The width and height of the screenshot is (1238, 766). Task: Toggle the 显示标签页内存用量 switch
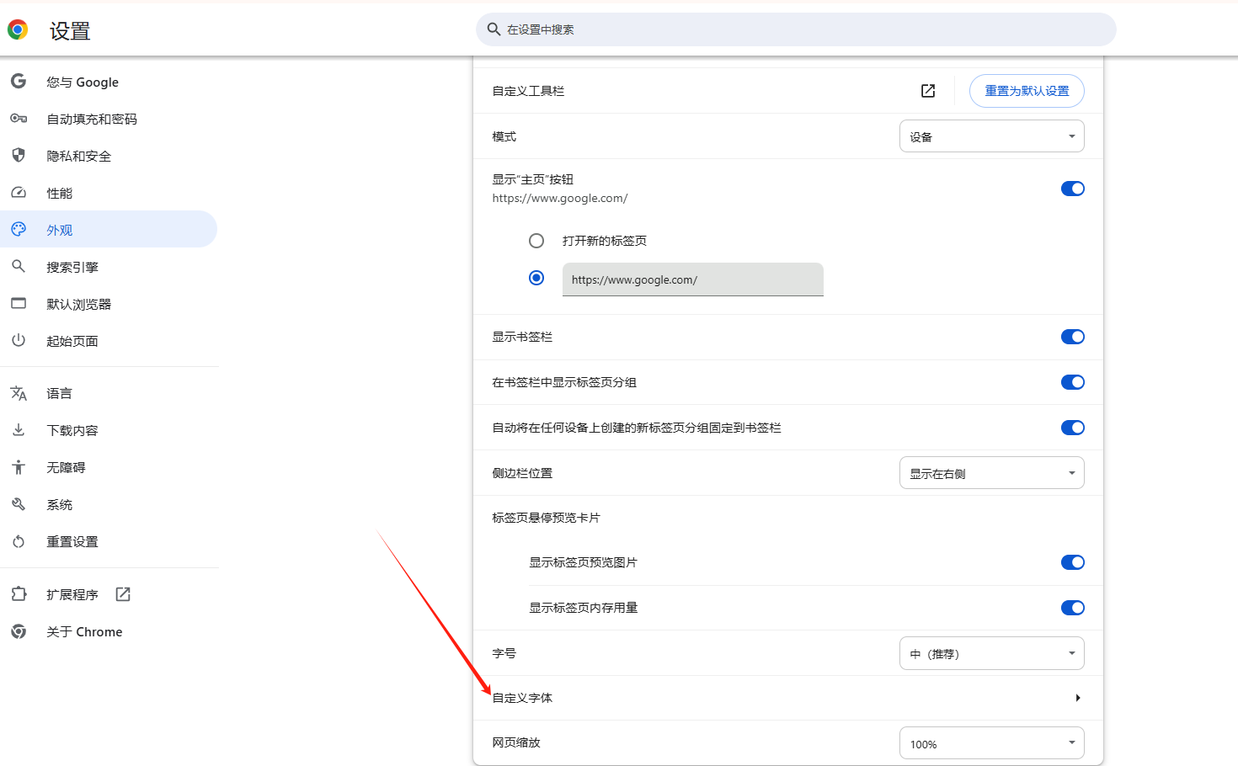tap(1073, 608)
